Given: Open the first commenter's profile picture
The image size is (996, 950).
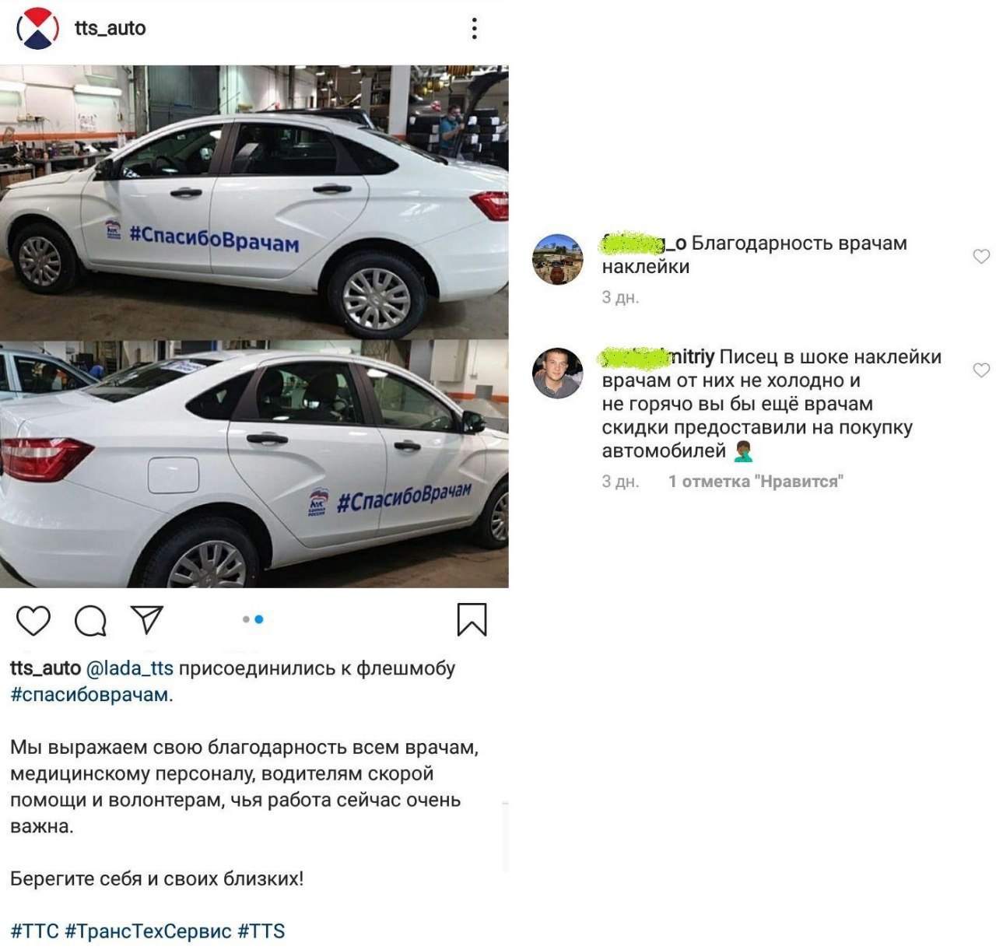Looking at the screenshot, I should point(557,259).
